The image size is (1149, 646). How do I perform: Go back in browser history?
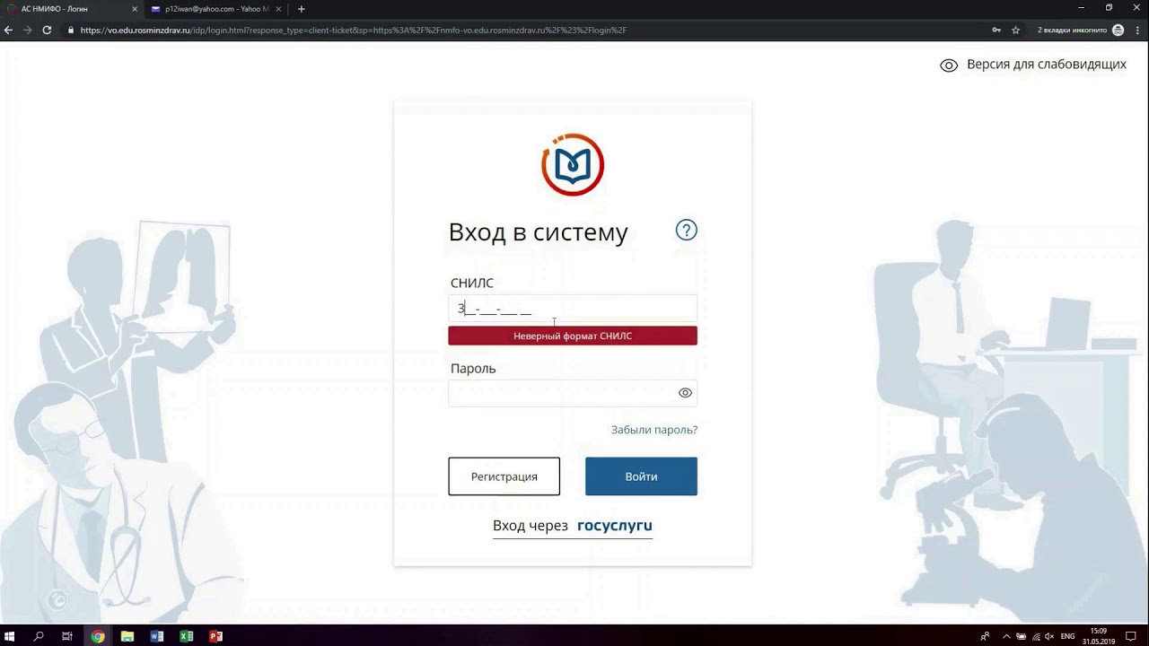click(8, 30)
